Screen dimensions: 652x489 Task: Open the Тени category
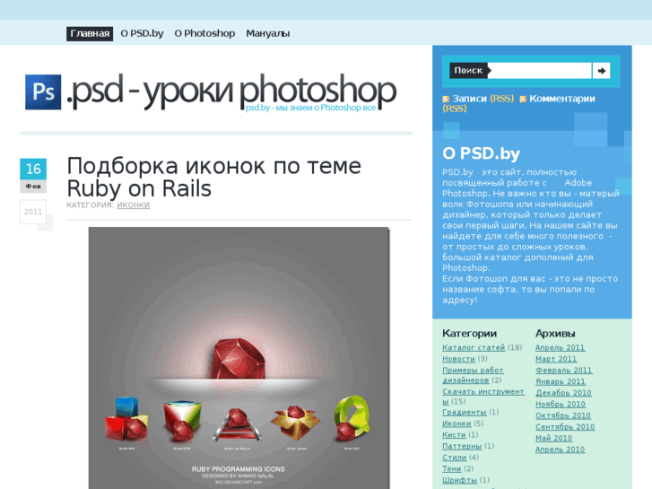[452, 468]
